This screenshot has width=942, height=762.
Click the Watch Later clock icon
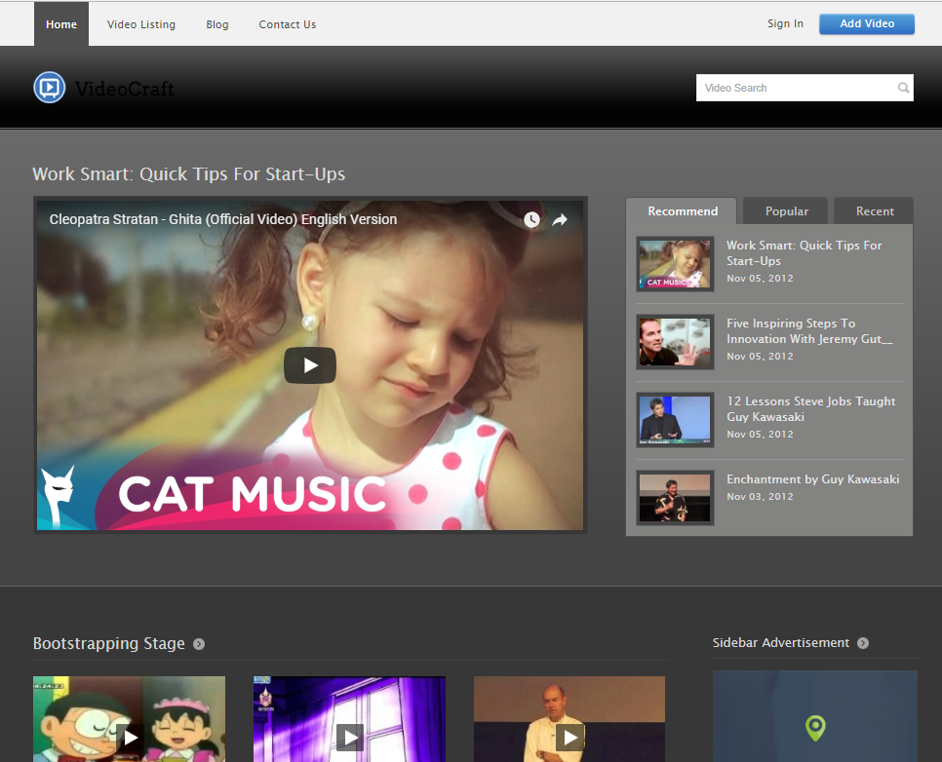[531, 220]
